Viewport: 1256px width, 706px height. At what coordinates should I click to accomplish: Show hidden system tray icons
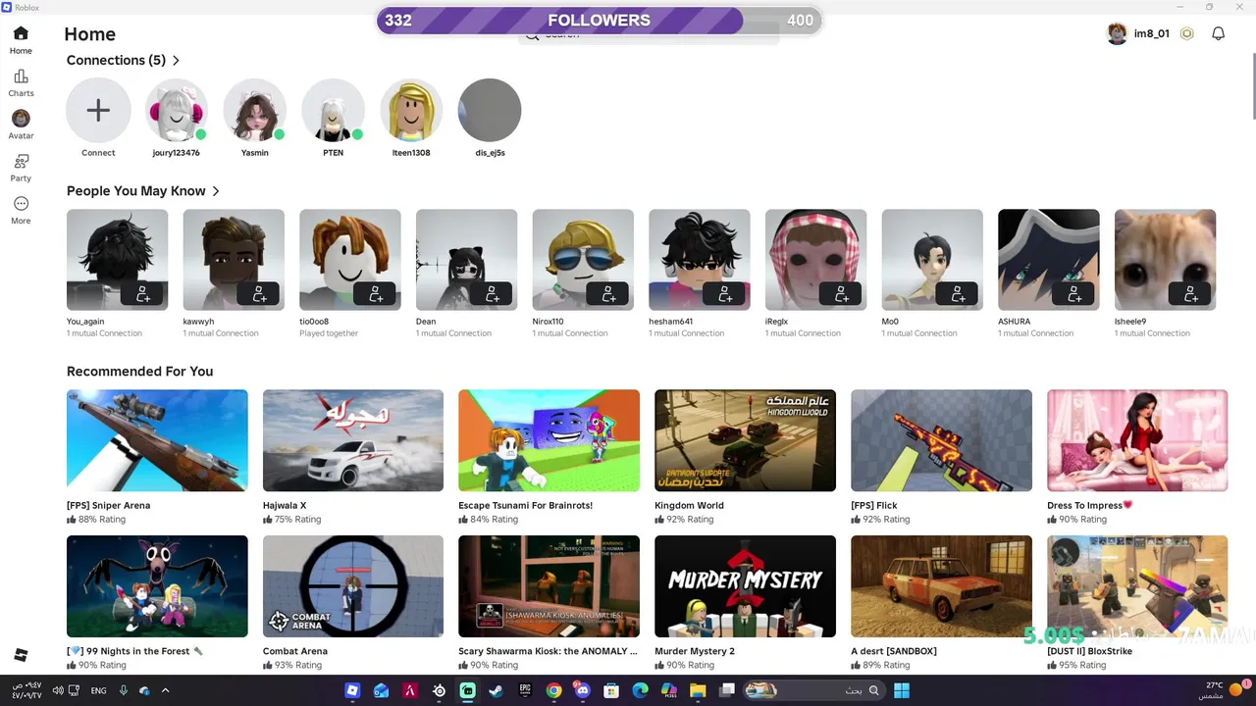(x=165, y=690)
